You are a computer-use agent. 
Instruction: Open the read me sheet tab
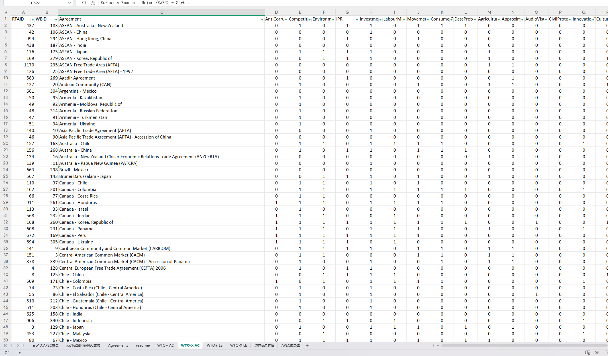click(143, 345)
